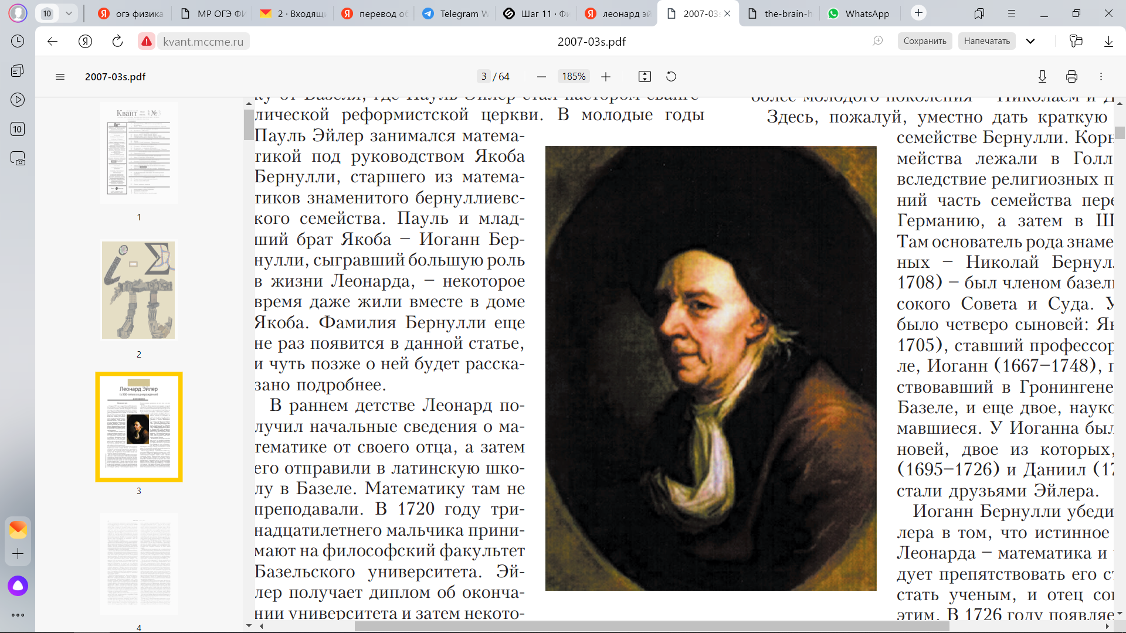Switch to the 'леонард эй' tab
Image resolution: width=1126 pixels, height=633 pixels.
(x=618, y=13)
